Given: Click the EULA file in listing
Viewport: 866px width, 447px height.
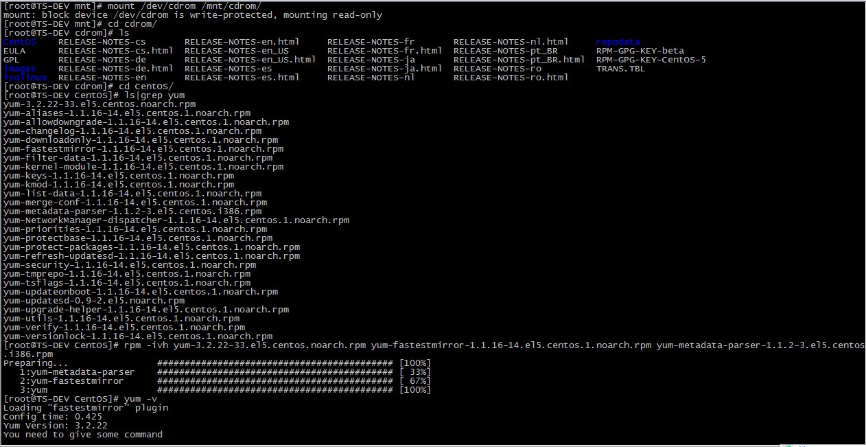Looking at the screenshot, I should (x=14, y=51).
